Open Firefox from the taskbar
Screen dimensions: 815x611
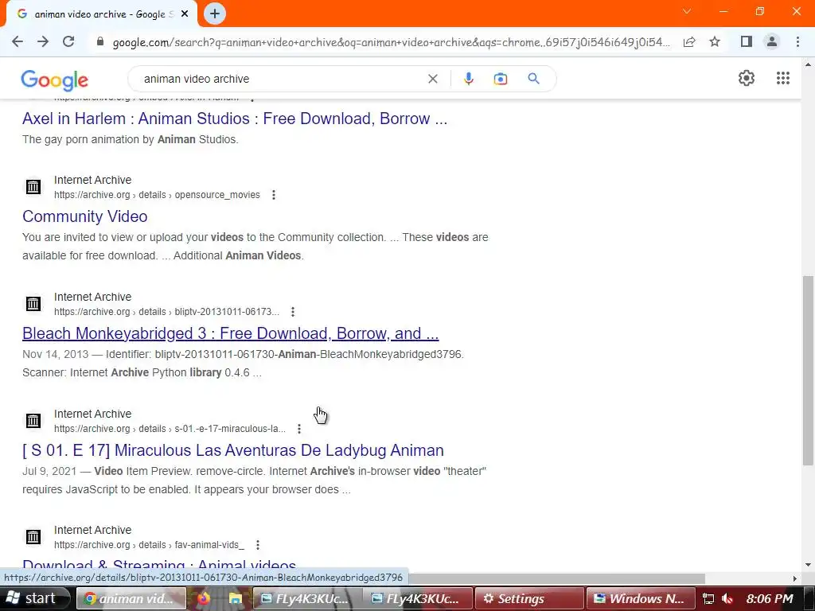[x=204, y=598]
